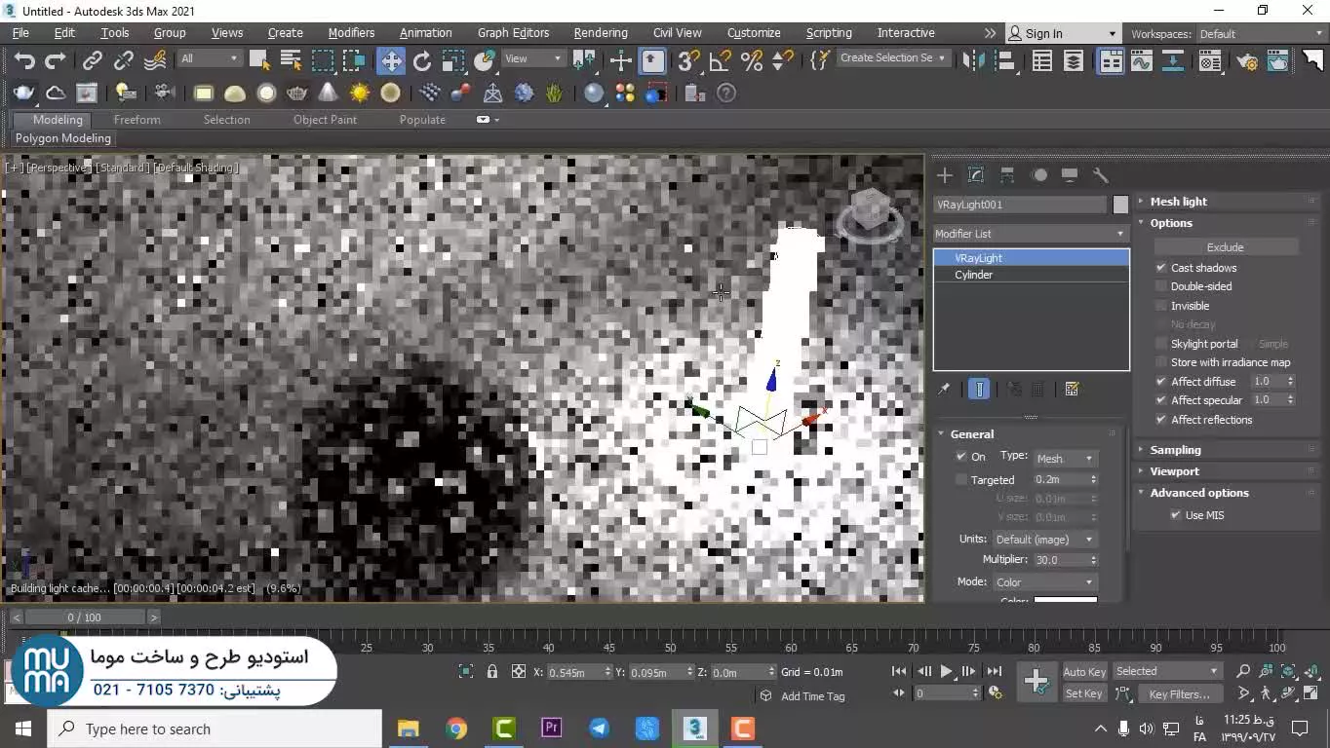
Task: Click the Sign In button
Action: [1062, 34]
